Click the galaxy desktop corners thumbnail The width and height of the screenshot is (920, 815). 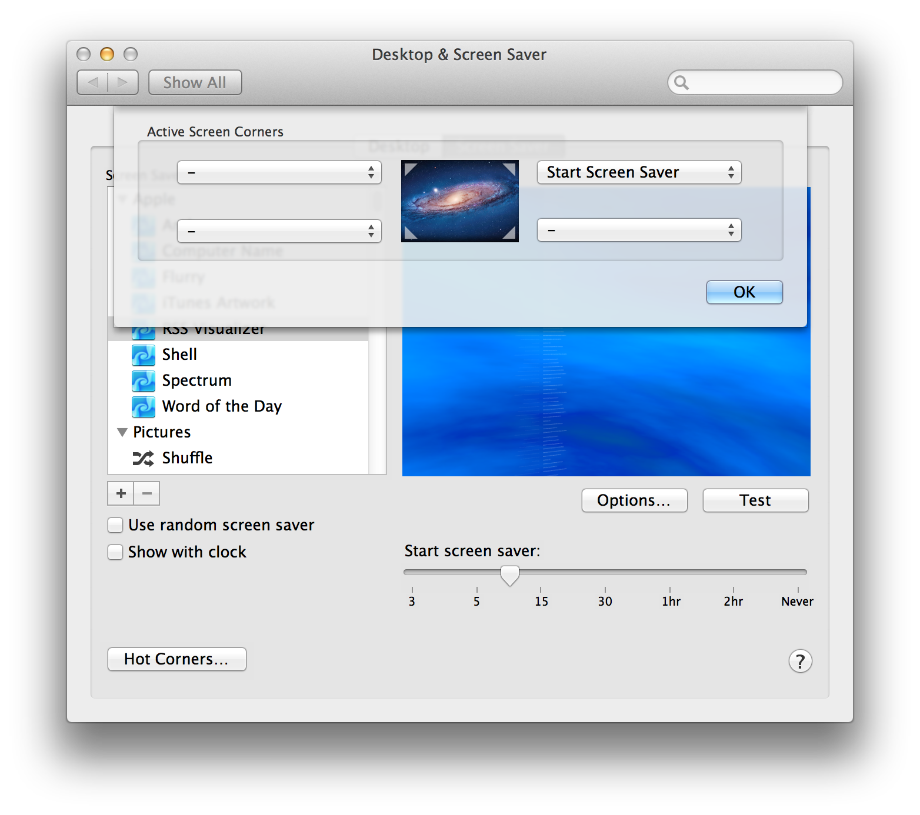pyautogui.click(x=460, y=201)
